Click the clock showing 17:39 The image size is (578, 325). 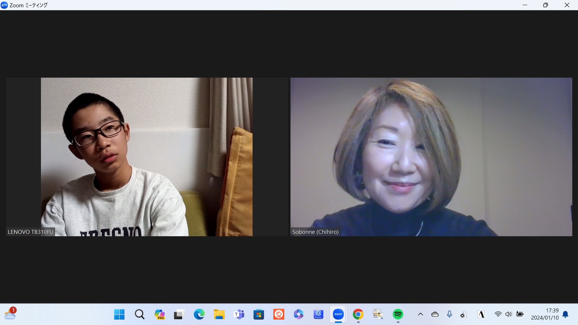tap(544, 314)
